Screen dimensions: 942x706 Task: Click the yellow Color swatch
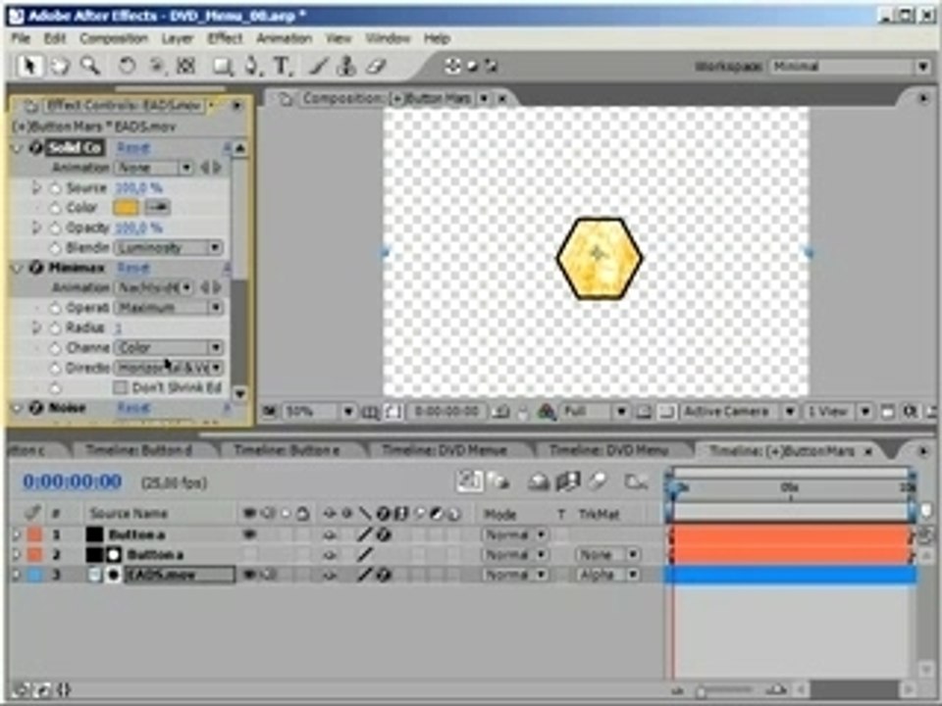pos(126,207)
